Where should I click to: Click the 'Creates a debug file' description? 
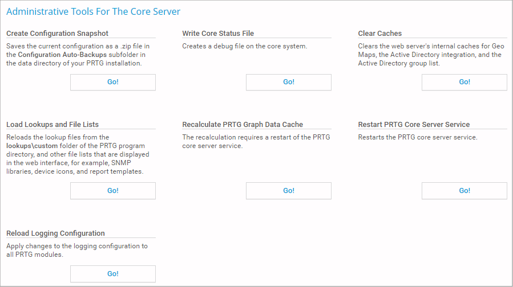[x=245, y=46]
